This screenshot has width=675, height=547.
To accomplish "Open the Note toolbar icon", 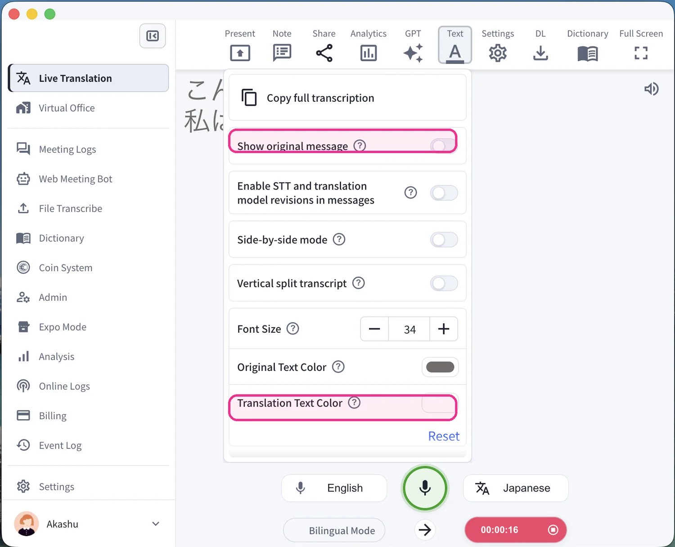I will tap(282, 53).
